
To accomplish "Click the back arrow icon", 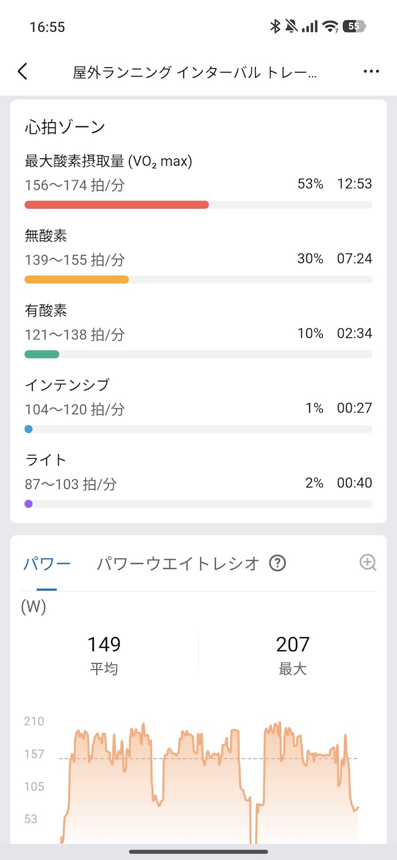I will point(23,71).
